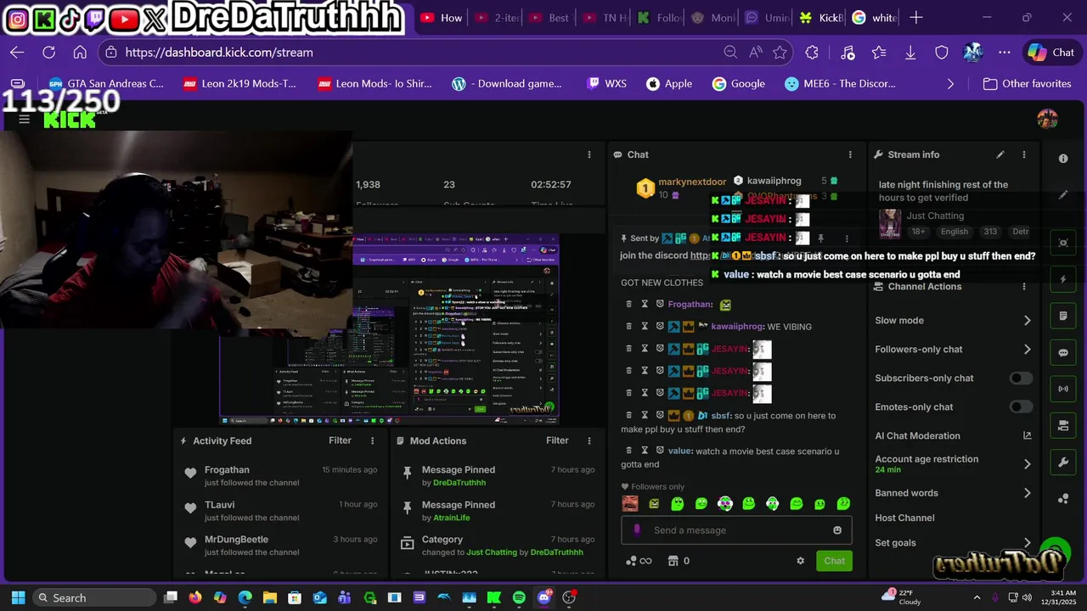Show hidden system tray icons
This screenshot has width=1087, height=611.
click(x=977, y=598)
